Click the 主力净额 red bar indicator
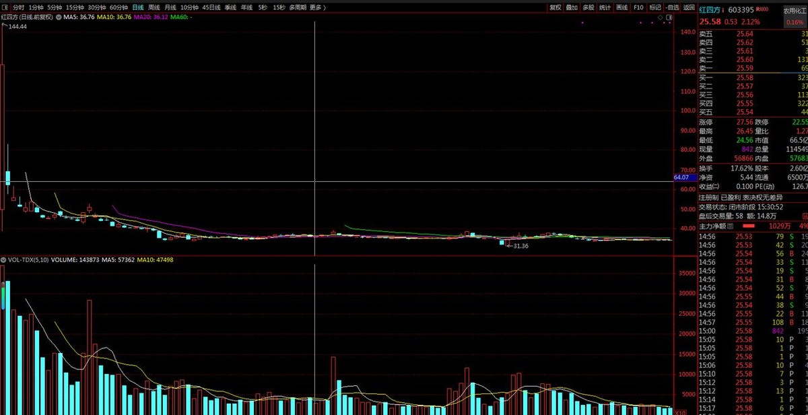This screenshot has width=808, height=415. pos(748,226)
